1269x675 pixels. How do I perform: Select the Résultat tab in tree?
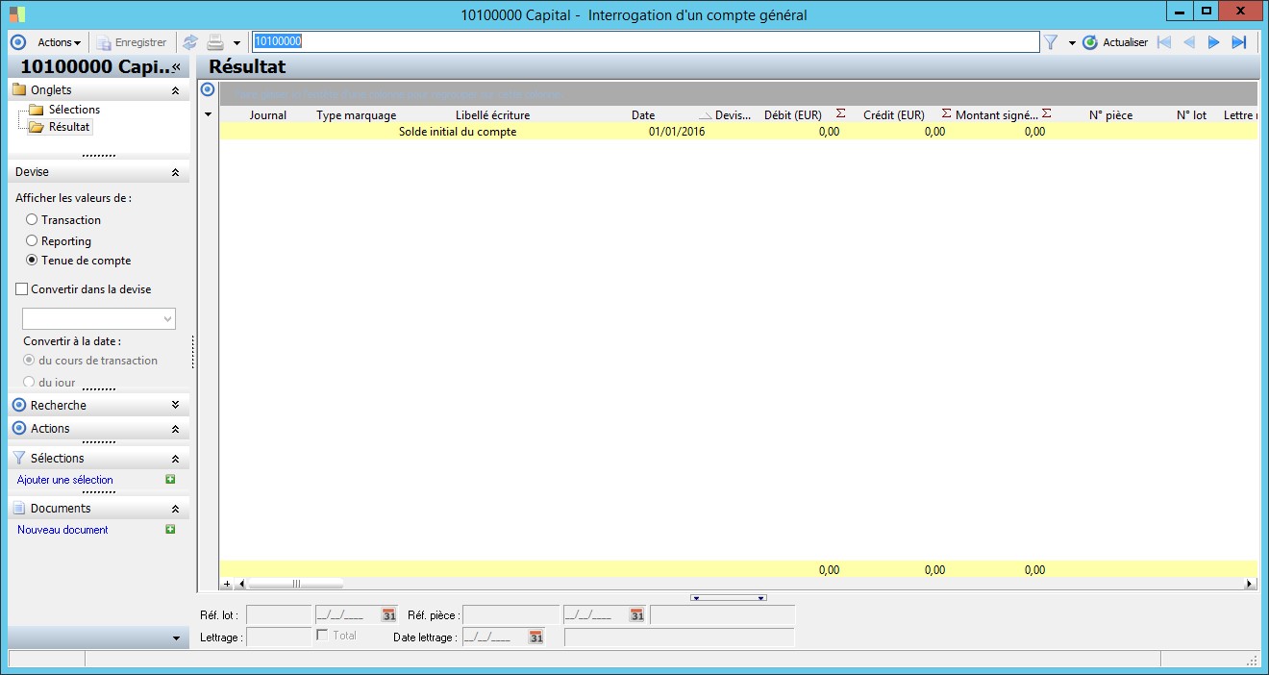click(69, 127)
